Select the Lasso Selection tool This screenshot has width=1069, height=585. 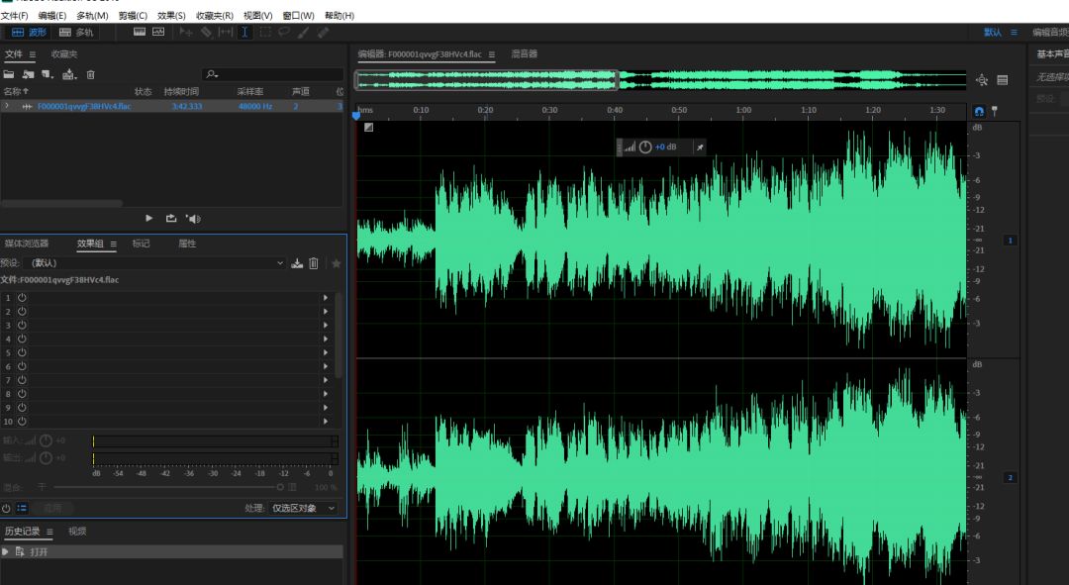click(284, 32)
